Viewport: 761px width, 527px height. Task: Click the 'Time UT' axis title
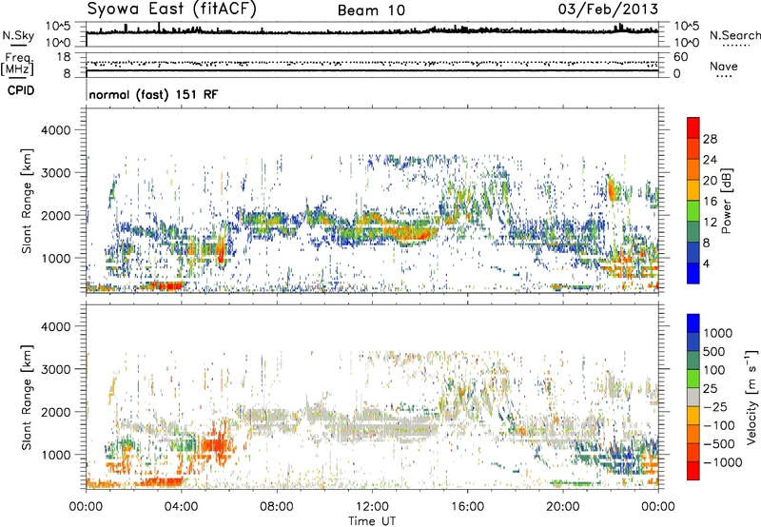pos(372,520)
